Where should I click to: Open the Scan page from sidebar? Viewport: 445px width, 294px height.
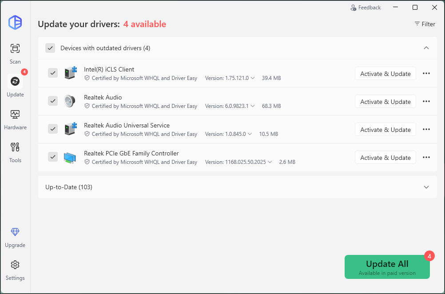click(15, 53)
